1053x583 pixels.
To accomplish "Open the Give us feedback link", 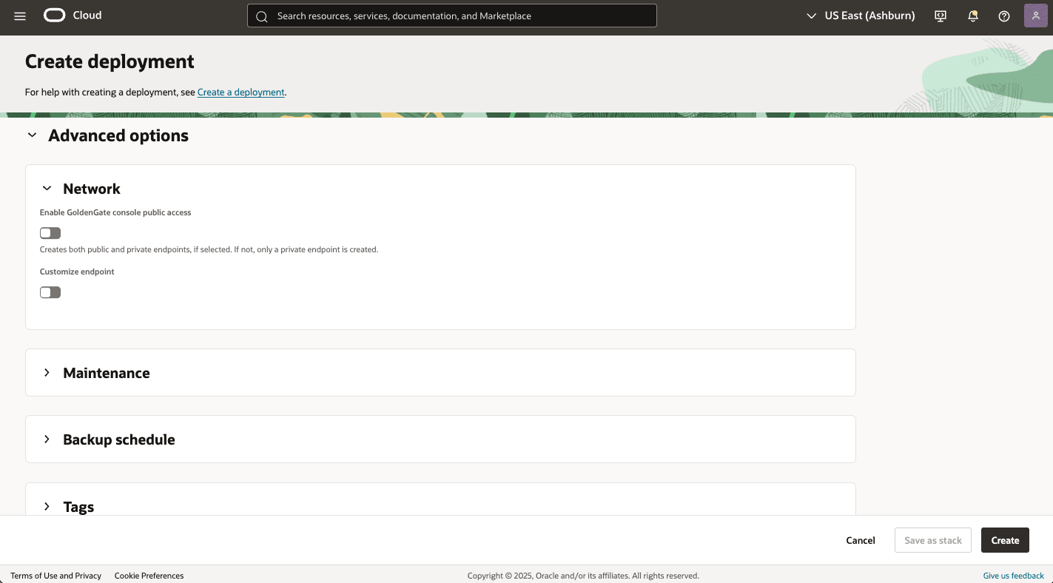I will tap(1013, 576).
